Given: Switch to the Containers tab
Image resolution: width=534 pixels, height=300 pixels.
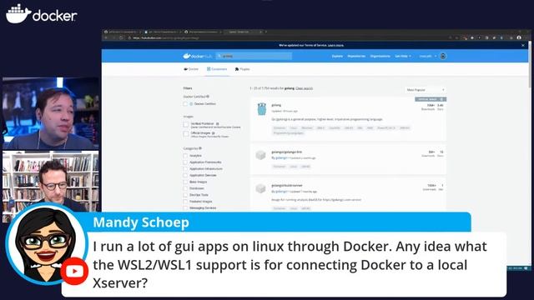Looking at the screenshot, I should 217,69.
